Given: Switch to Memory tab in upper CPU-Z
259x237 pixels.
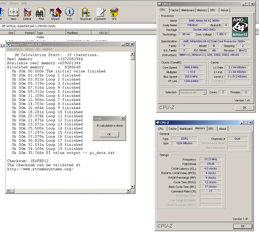Looking at the screenshot, I should [x=202, y=10].
